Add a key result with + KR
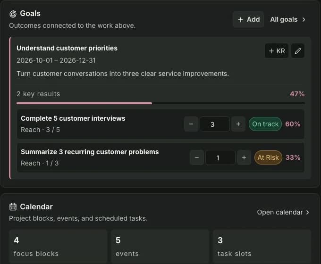 [277, 51]
